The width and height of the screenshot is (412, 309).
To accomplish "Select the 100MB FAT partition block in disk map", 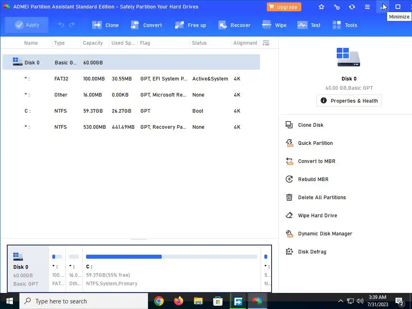I will click(x=58, y=269).
